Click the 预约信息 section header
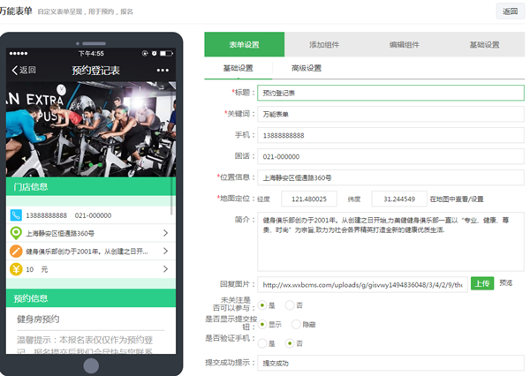Viewport: 530px width, 376px height. point(91,298)
